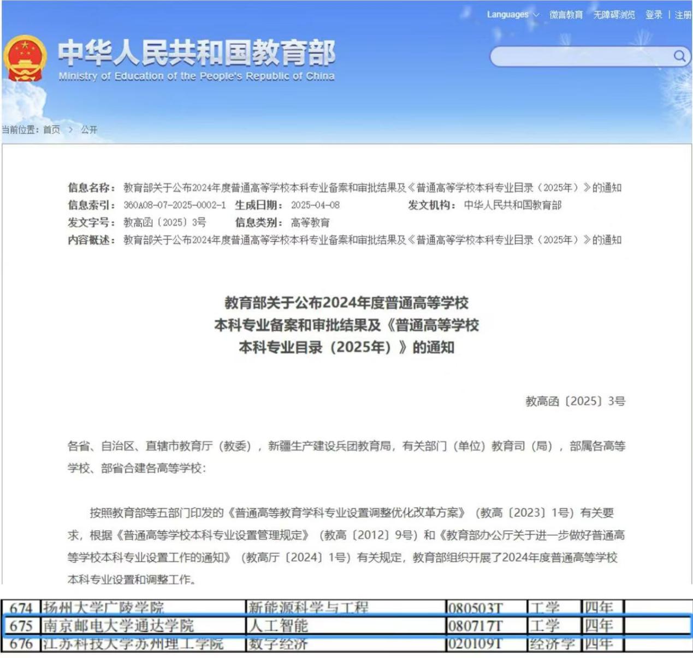
Task: Select the 数字经济 major cell
Action: pos(278,644)
